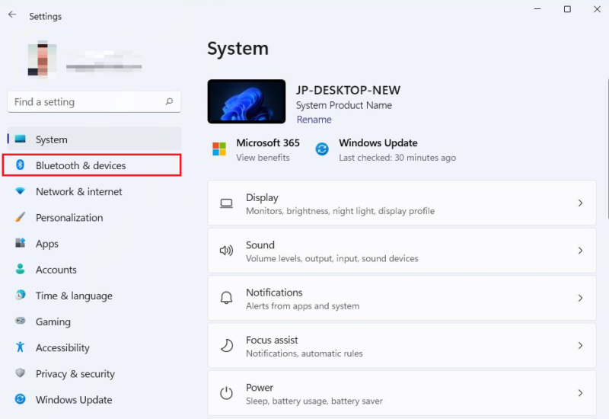
Task: Open Sound settings via its chevron
Action: tap(580, 251)
